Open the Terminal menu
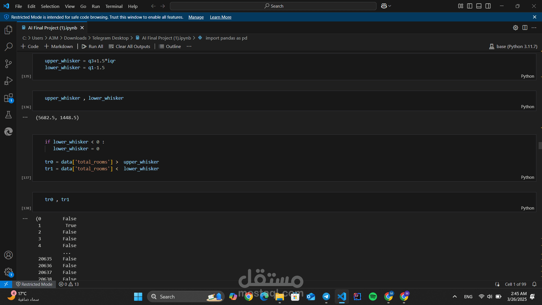This screenshot has width=542, height=305. [114, 6]
